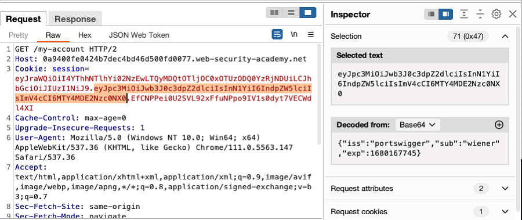Image resolution: width=522 pixels, height=220 pixels.
Task: Toggle the word wrap icon
Action: click(277, 34)
